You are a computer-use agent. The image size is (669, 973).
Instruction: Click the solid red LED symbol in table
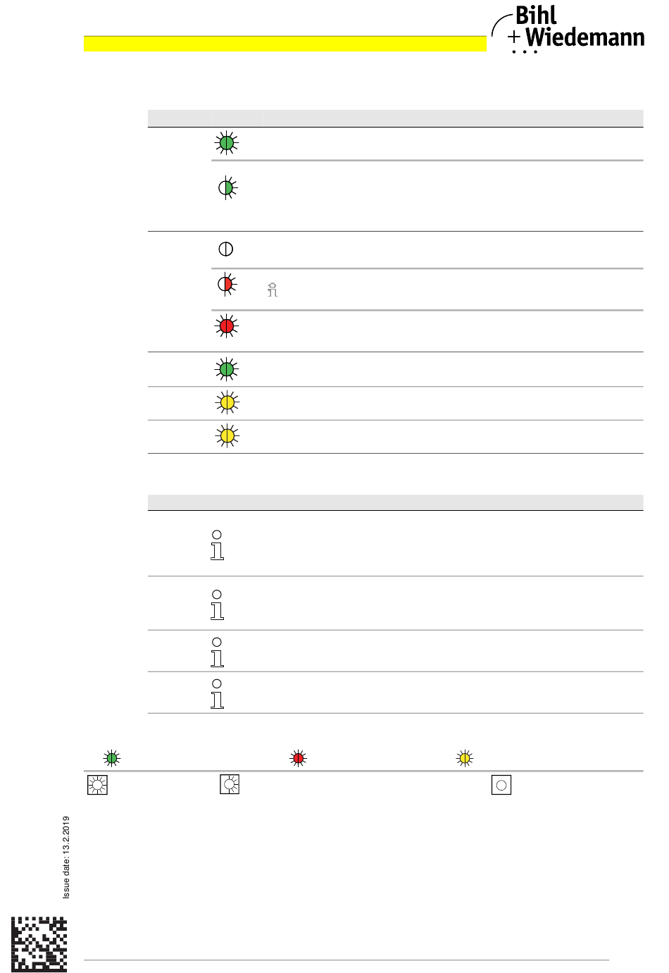227,326
